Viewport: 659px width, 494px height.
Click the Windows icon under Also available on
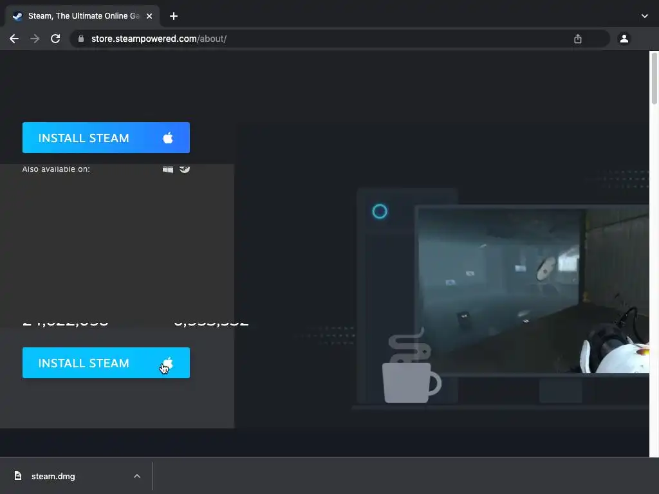[x=168, y=169]
